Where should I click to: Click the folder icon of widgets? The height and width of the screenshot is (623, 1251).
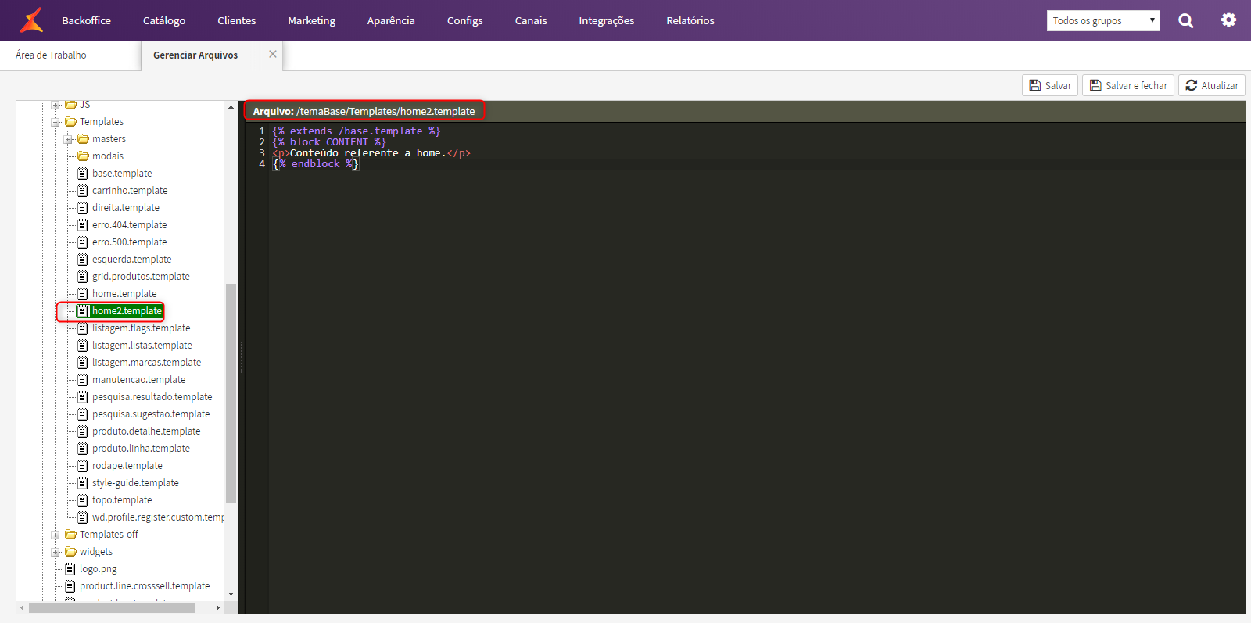(70, 552)
